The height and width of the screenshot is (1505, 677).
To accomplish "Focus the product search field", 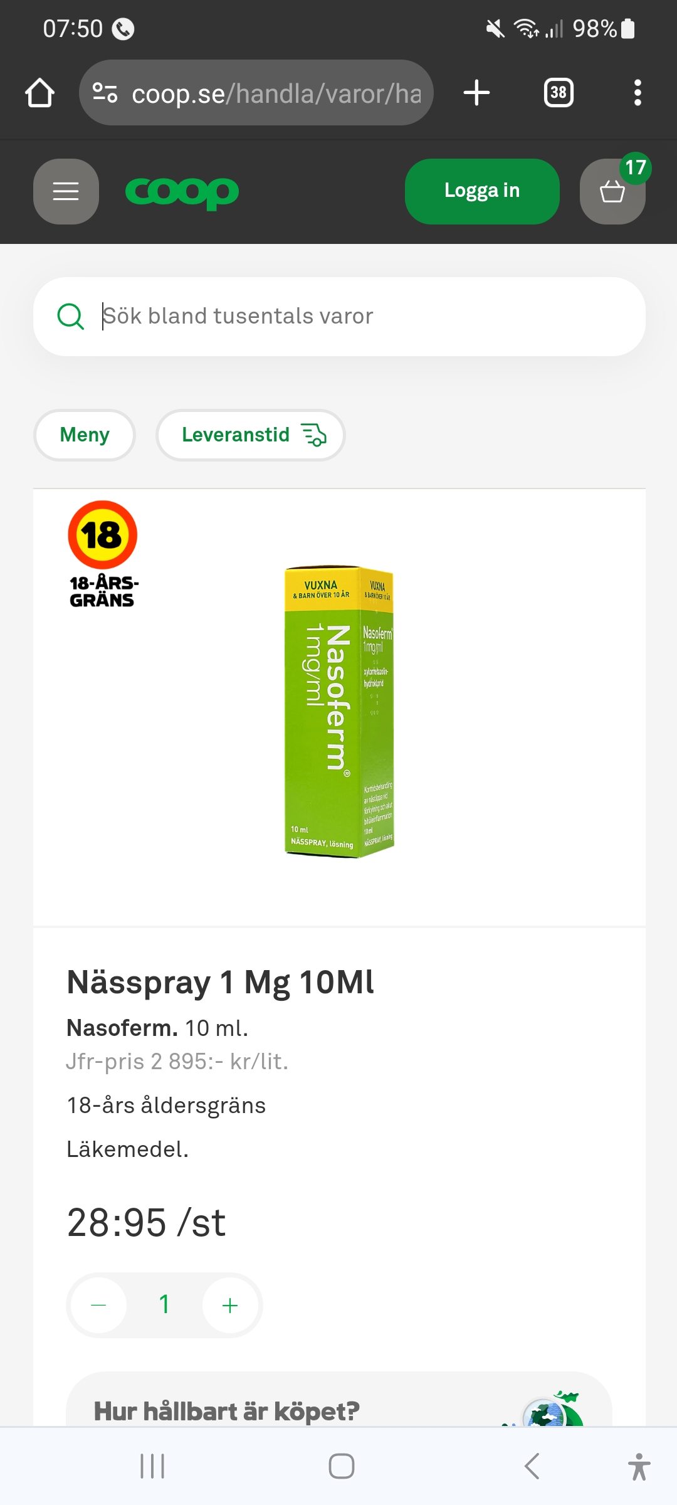I will click(364, 317).
